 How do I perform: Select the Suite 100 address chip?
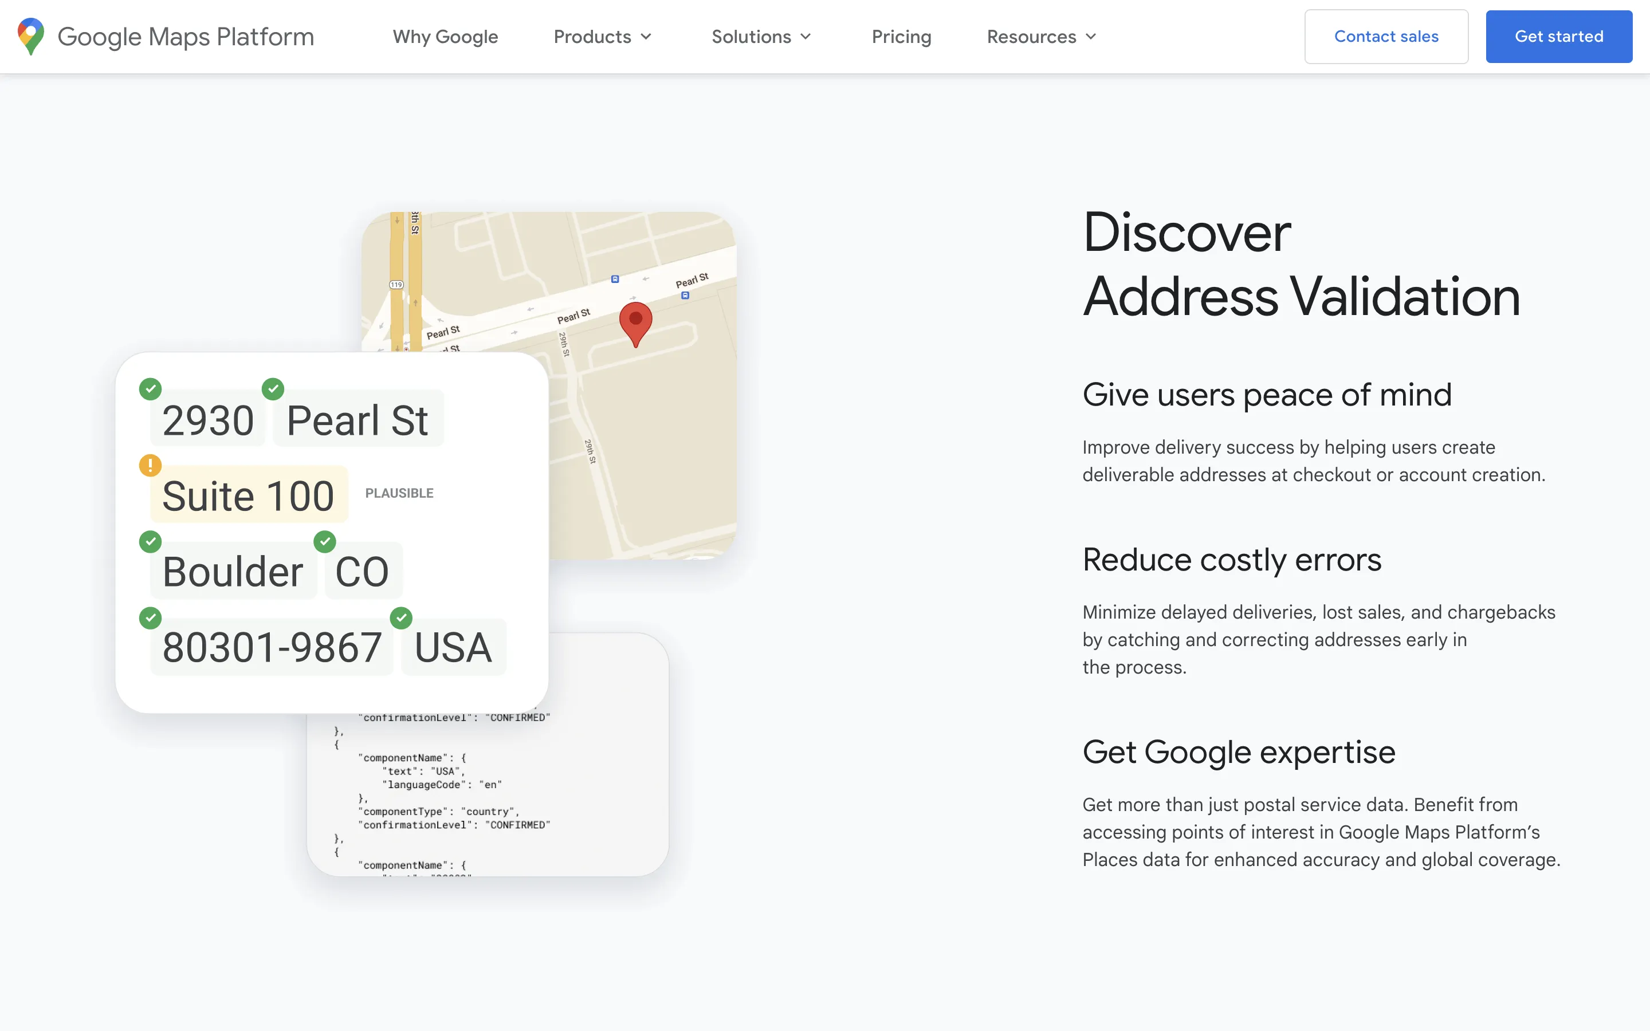[249, 495]
